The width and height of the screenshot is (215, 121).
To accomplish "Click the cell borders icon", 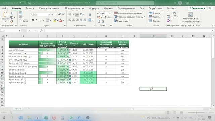I will pos(47,20).
